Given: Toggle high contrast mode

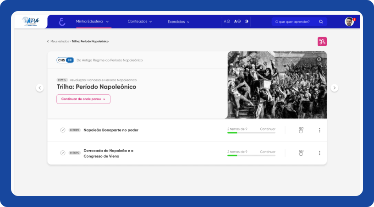Looking at the screenshot, I should click(247, 22).
